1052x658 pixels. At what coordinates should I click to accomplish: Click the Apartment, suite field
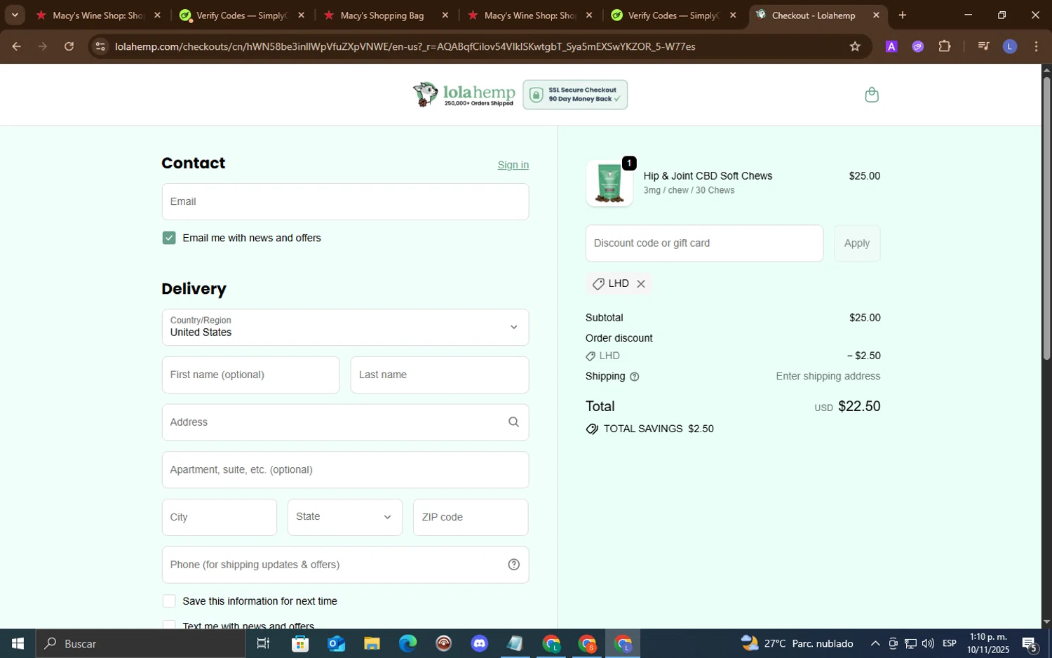click(x=345, y=470)
